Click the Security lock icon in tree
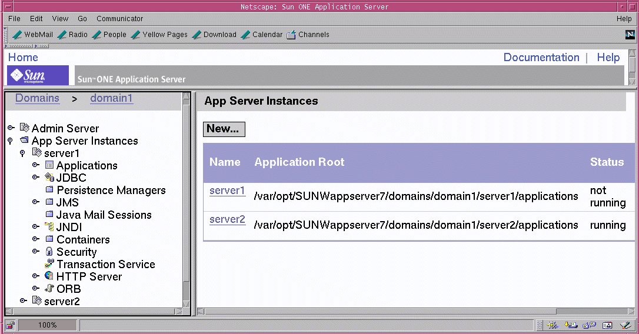Image resolution: width=639 pixels, height=334 pixels. coord(49,252)
